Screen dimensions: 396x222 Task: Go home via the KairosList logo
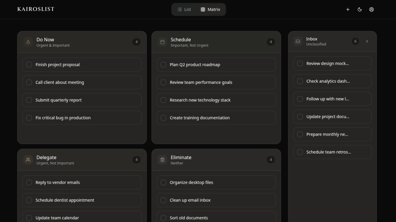click(36, 9)
